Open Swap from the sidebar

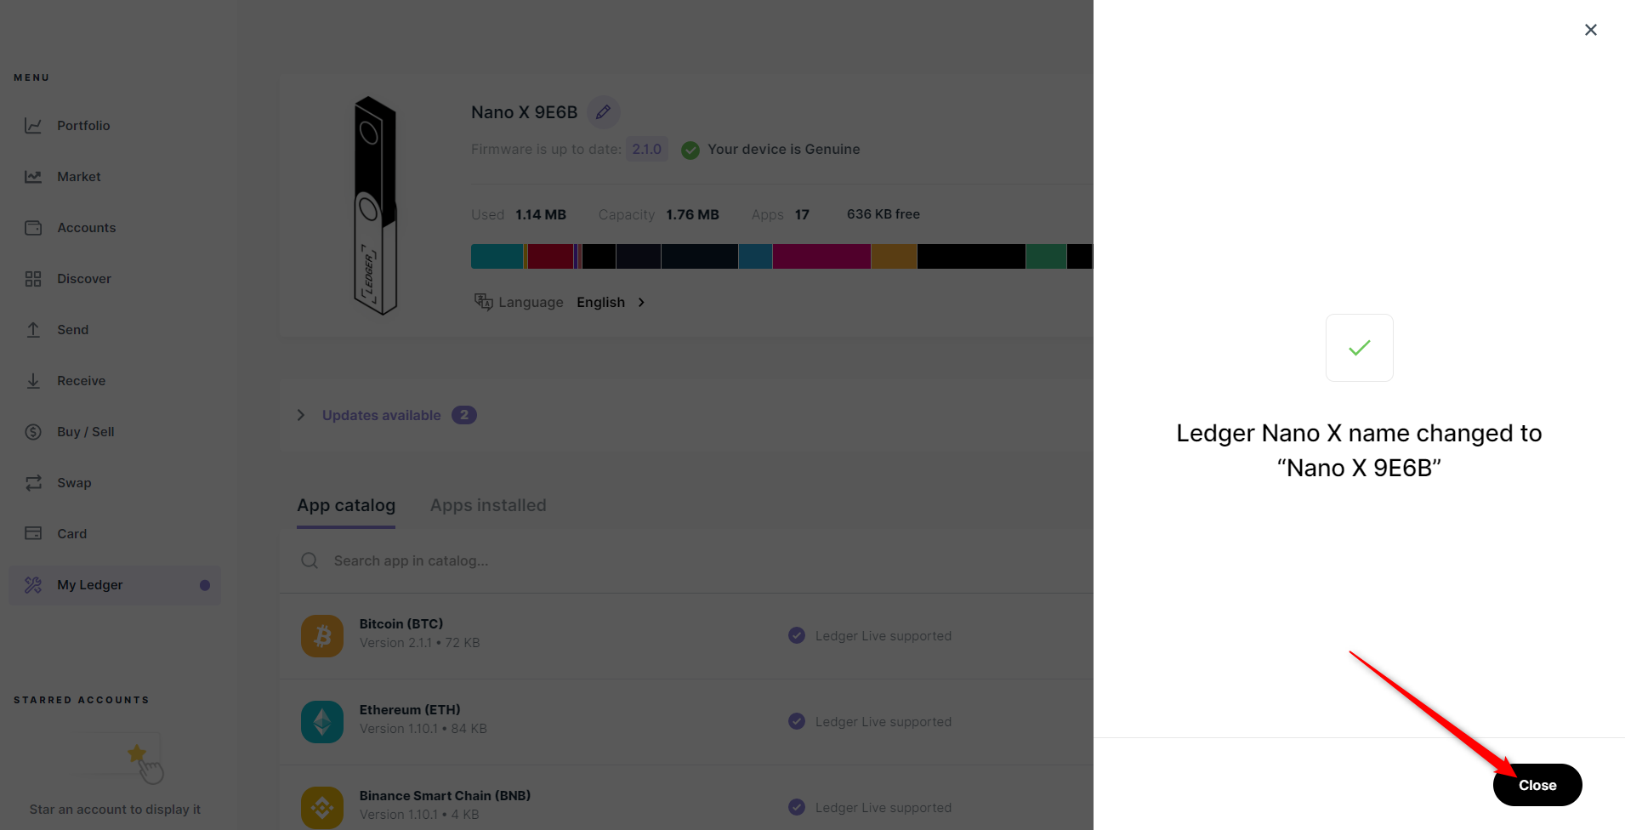point(74,483)
